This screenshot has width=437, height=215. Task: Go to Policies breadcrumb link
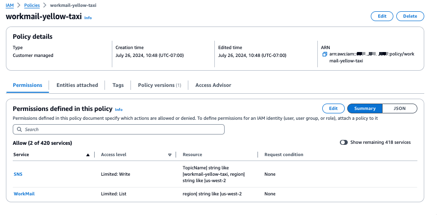(32, 4)
